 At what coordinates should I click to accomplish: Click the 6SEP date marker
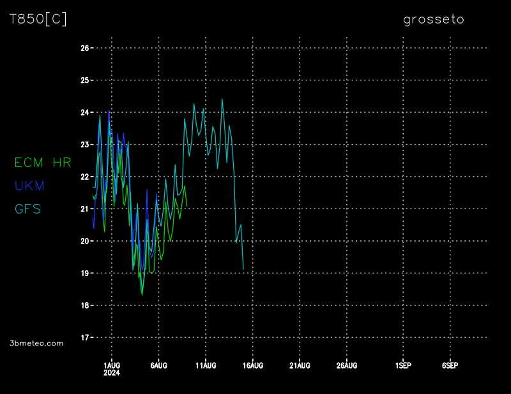[x=450, y=365]
